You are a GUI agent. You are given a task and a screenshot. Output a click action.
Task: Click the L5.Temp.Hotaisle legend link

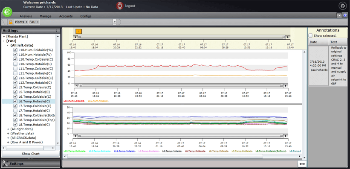click(172, 151)
